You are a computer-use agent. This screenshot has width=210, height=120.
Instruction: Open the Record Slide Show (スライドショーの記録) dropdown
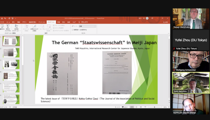[x=49, y=28]
